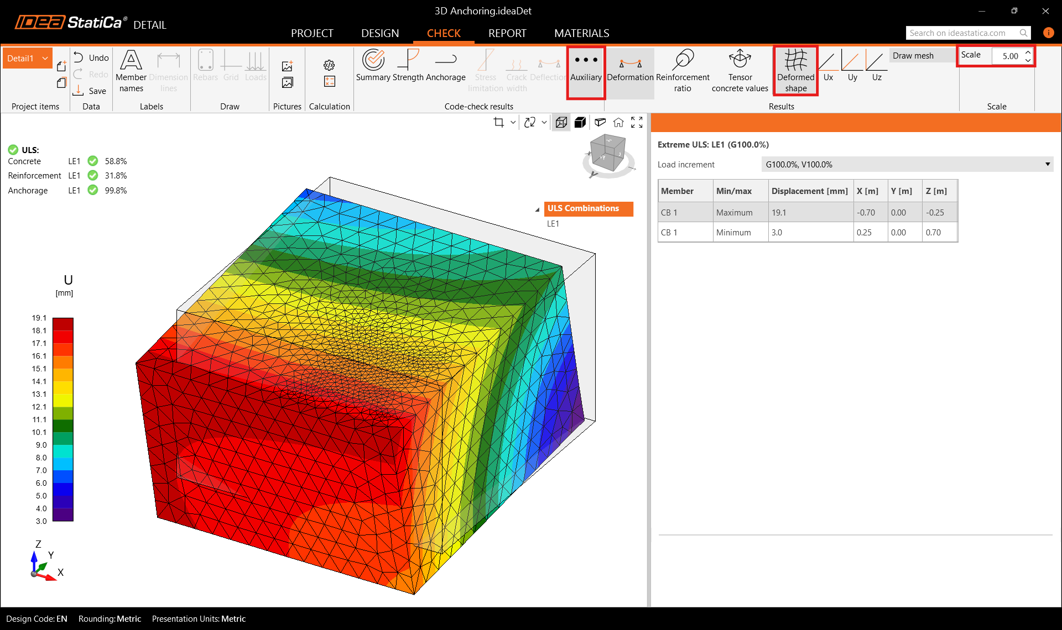This screenshot has width=1062, height=630.
Task: Switch to solid view mode
Action: click(x=580, y=122)
